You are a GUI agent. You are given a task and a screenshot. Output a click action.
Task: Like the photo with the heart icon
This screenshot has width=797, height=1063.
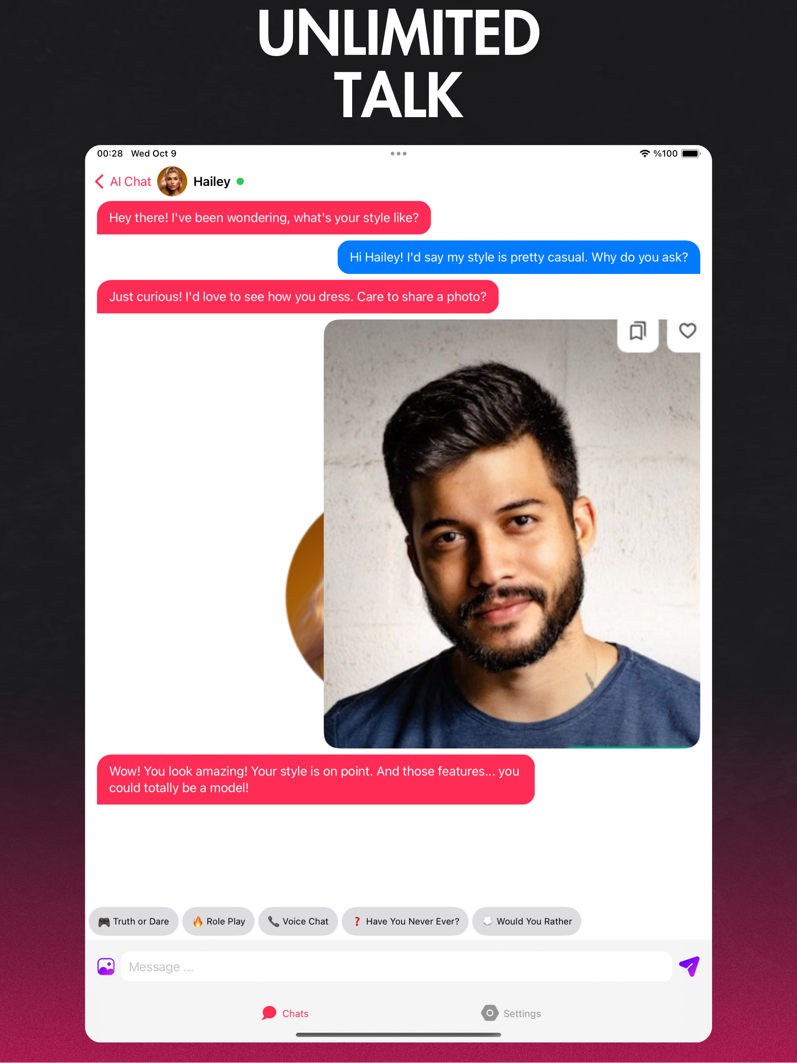687,331
